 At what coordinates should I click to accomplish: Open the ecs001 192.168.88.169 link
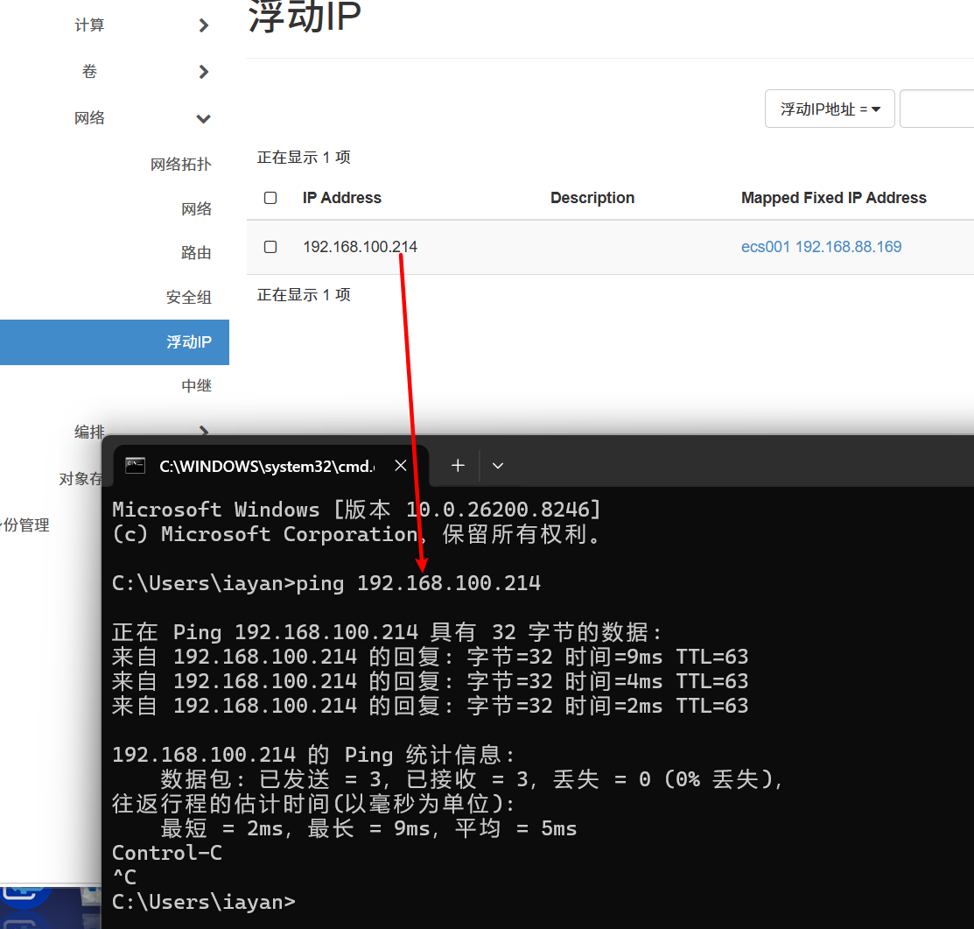click(x=821, y=247)
